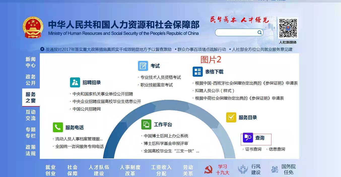This screenshot has height=177, width=341.
Task: Open 中央企业招聘应届高校毕业生信息公开 link
Action: pyautogui.click(x=107, y=101)
